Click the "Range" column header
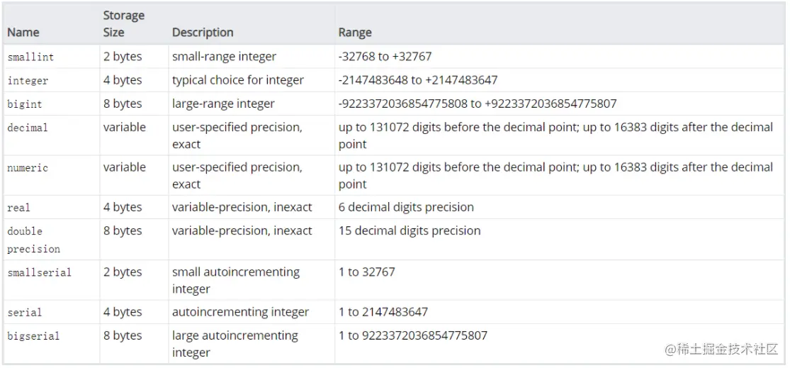The width and height of the screenshot is (790, 368). click(x=355, y=33)
